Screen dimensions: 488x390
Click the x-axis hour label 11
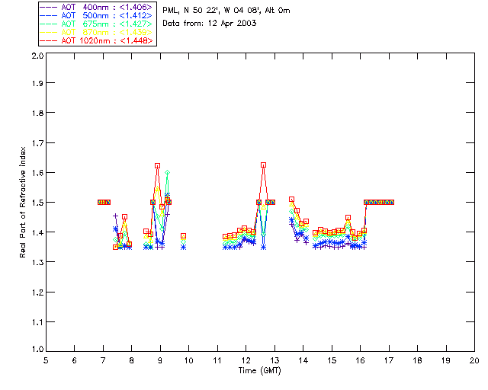217,360
